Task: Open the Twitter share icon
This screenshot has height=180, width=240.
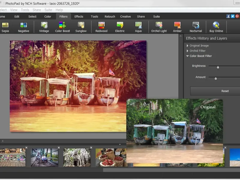Action: (x=233, y=16)
